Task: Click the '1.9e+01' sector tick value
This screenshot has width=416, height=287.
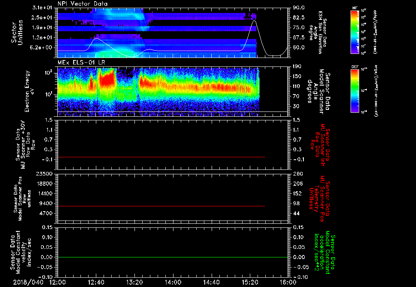Action: [41, 28]
